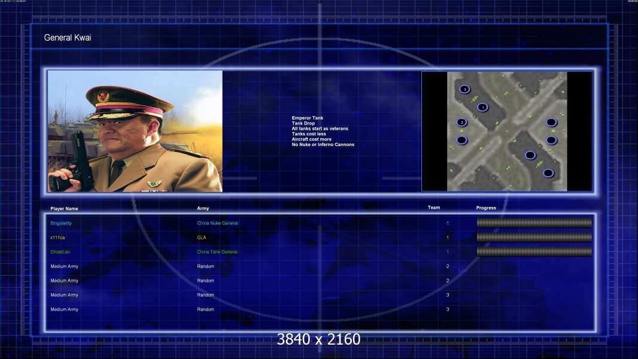Click the 'Player Name' column header
The image size is (638, 359).
64,209
